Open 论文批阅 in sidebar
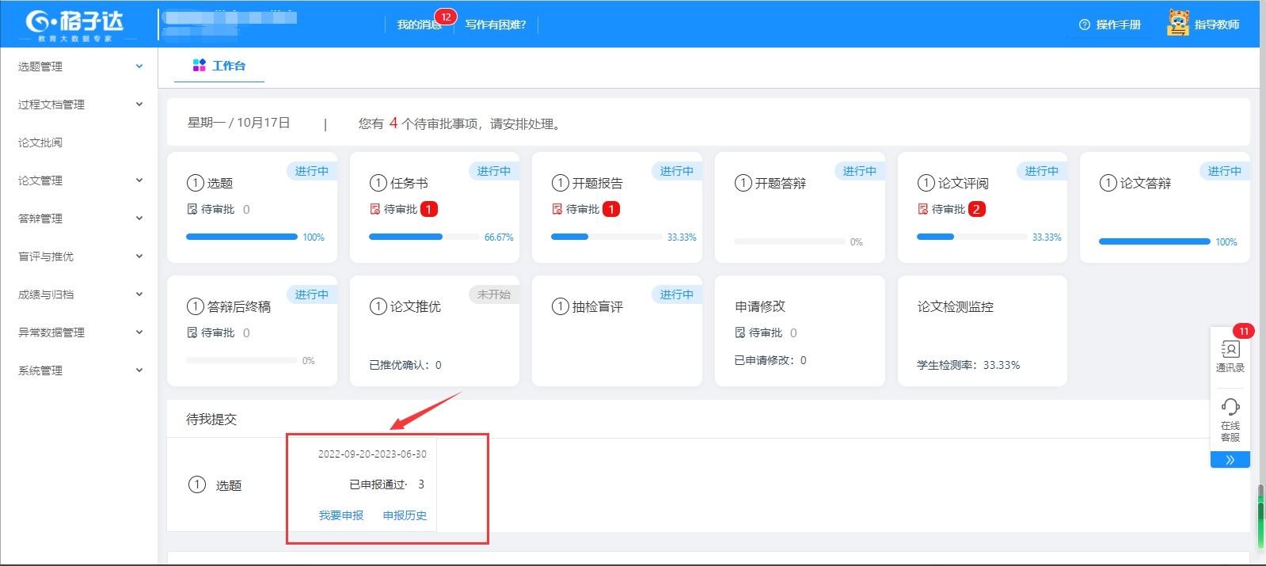 [40, 142]
